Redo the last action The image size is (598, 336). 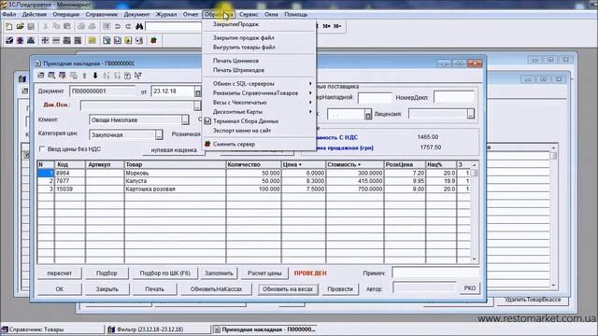tap(128, 26)
